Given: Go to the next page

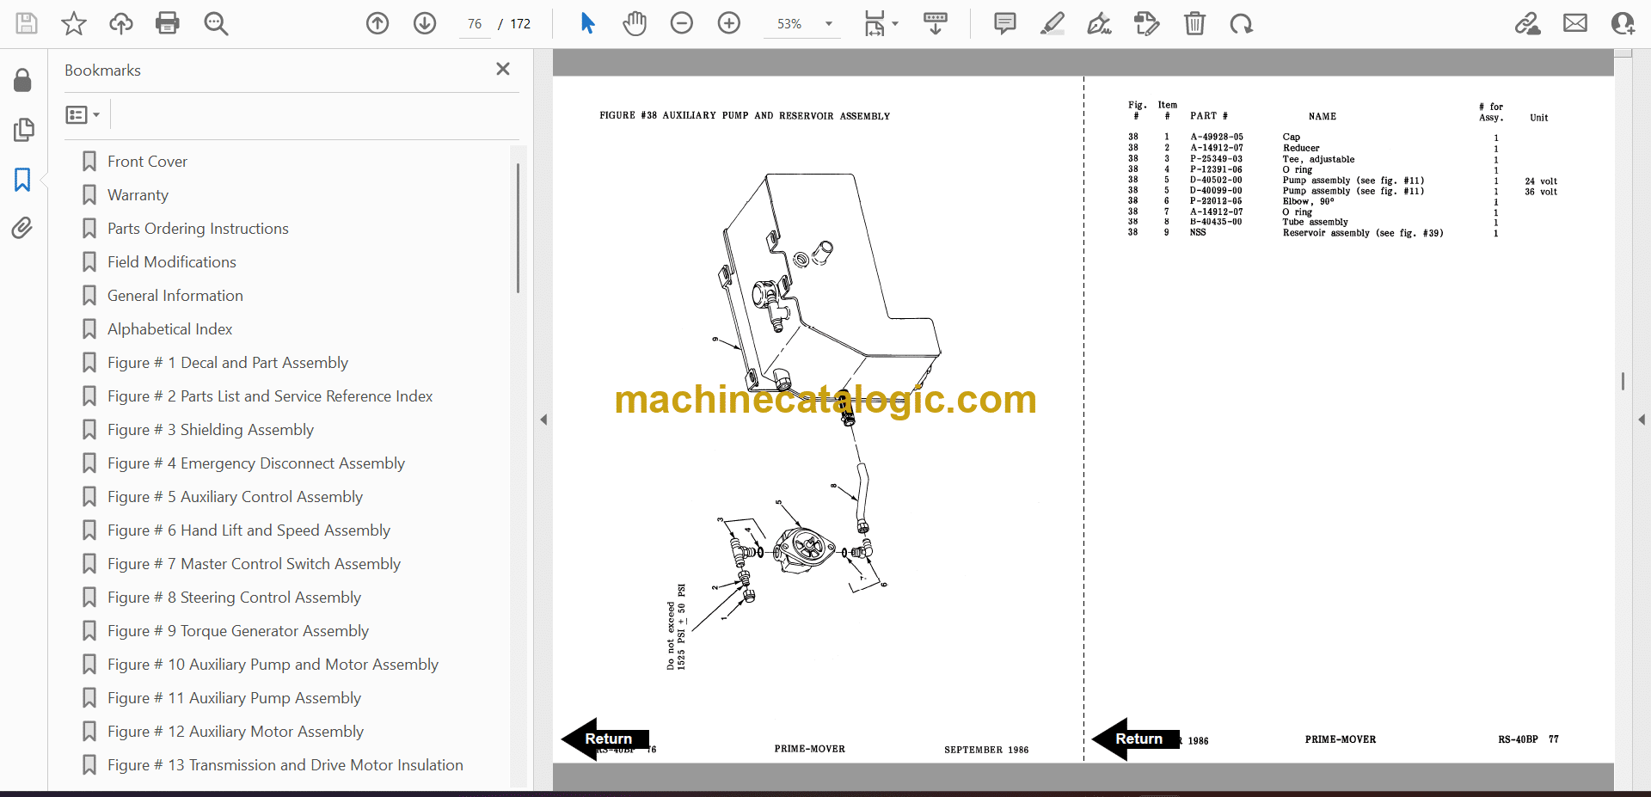Looking at the screenshot, I should (x=425, y=23).
